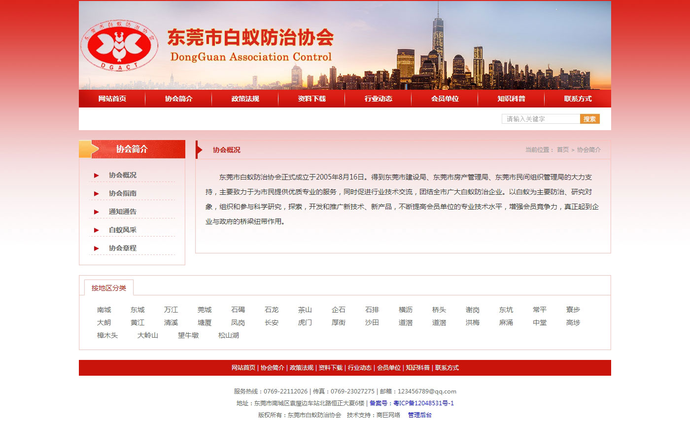Screen dimensions: 690x426
Task: Go to 会员单位 in the top navigation
Action: tap(445, 99)
